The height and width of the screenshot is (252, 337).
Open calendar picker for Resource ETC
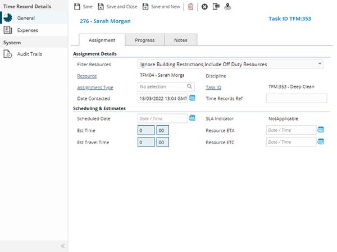(321, 141)
